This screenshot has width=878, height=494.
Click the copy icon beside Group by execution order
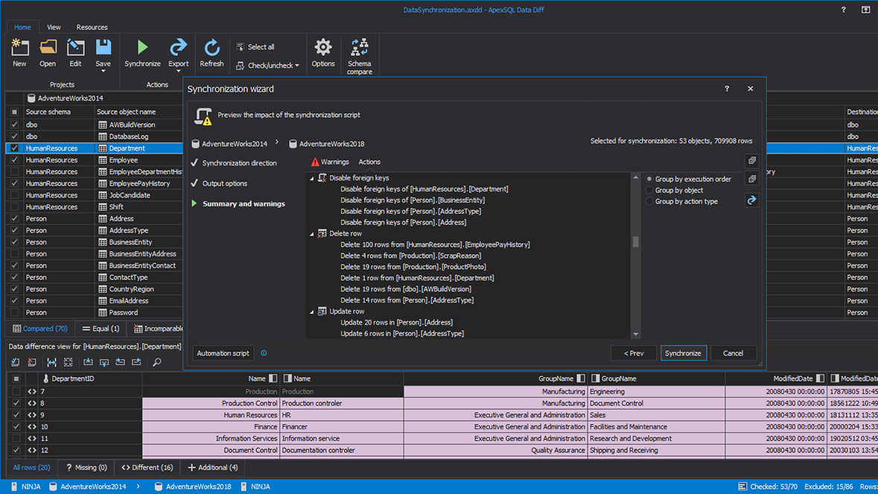coord(752,180)
